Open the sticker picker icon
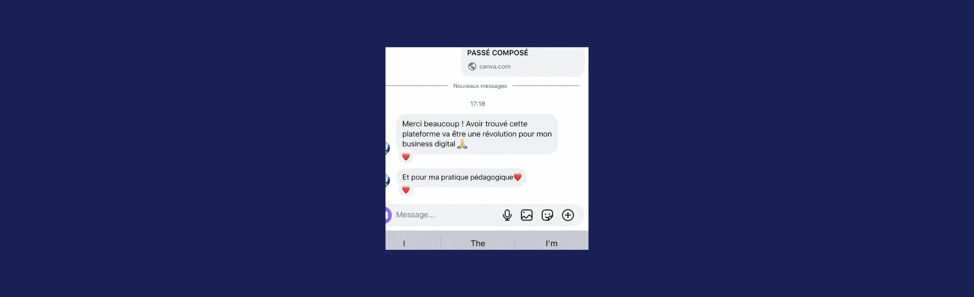Viewport: 974px width, 297px height. click(x=547, y=215)
